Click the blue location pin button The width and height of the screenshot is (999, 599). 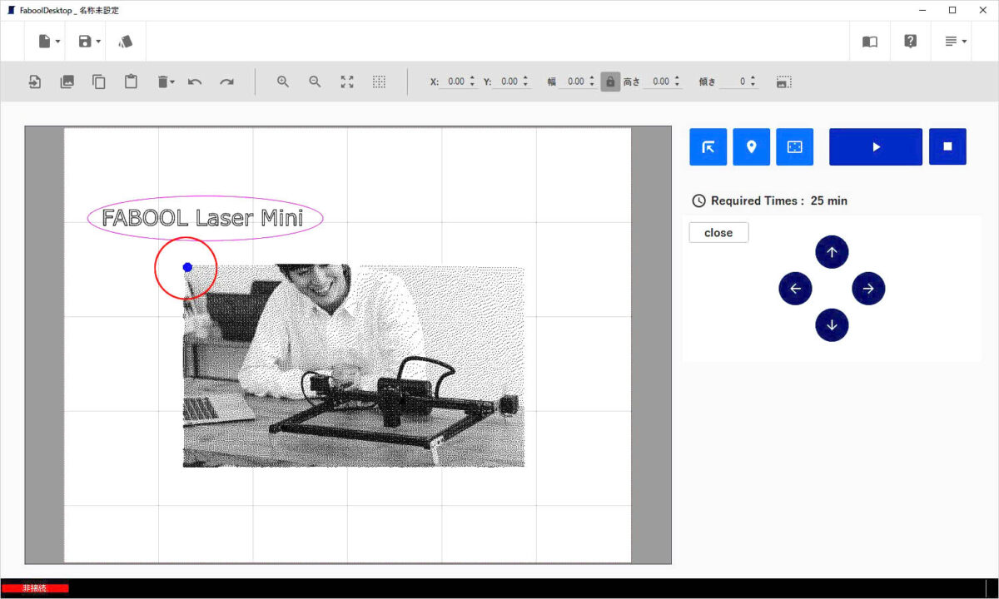click(752, 147)
